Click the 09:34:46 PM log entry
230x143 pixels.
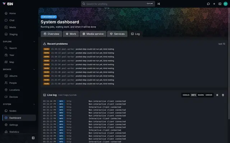(84, 101)
